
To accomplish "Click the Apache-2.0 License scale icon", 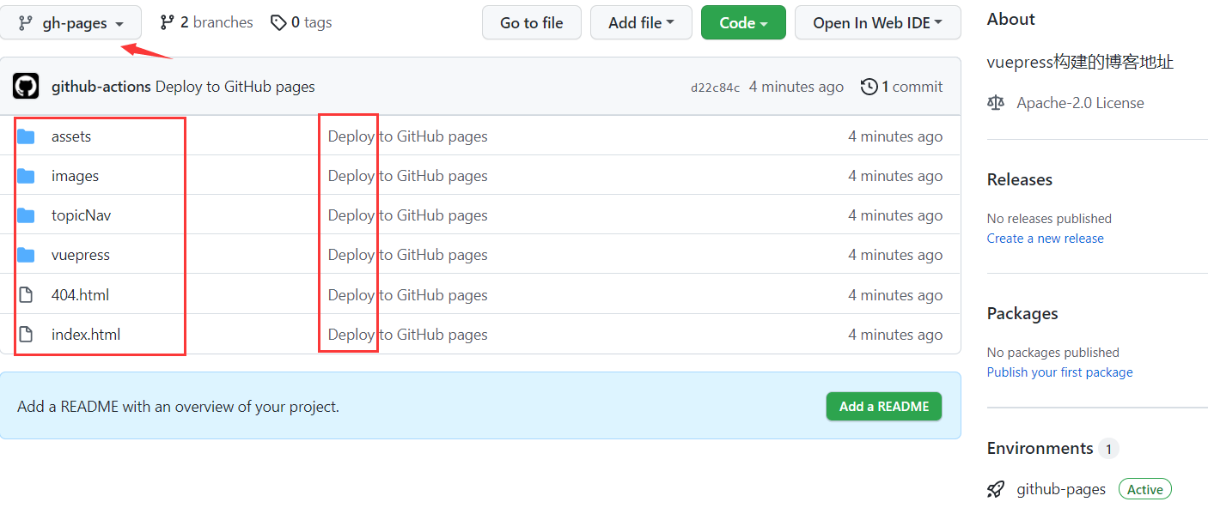I will [x=996, y=103].
